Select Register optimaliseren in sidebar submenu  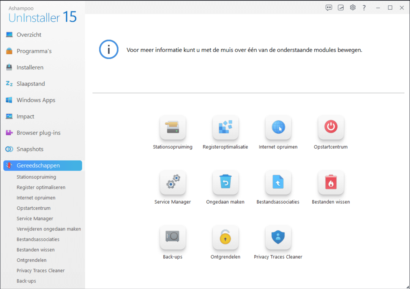tap(41, 187)
